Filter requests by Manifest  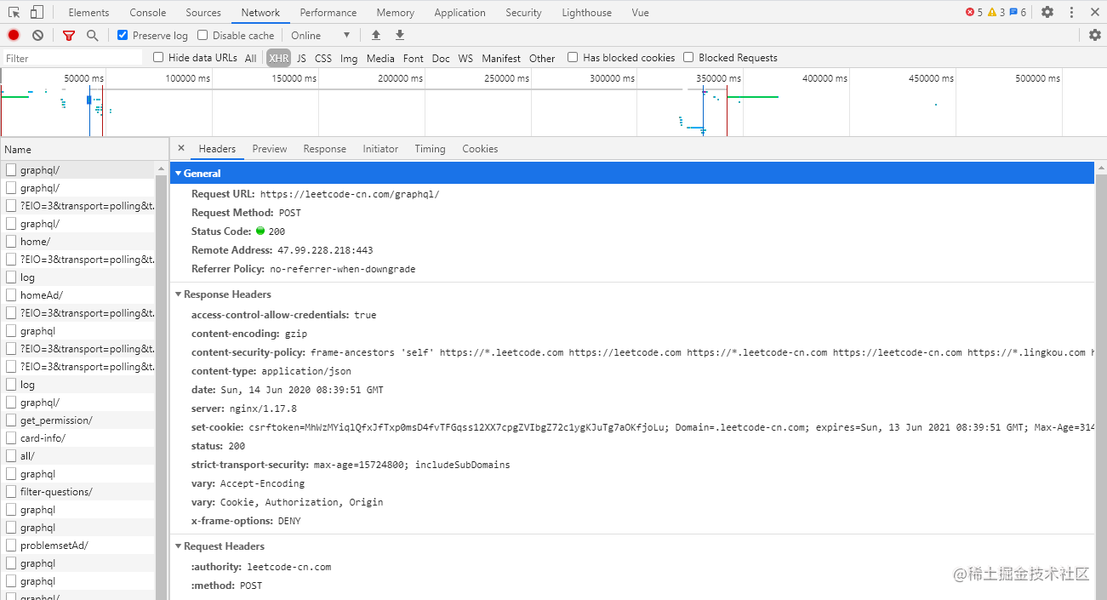click(501, 58)
